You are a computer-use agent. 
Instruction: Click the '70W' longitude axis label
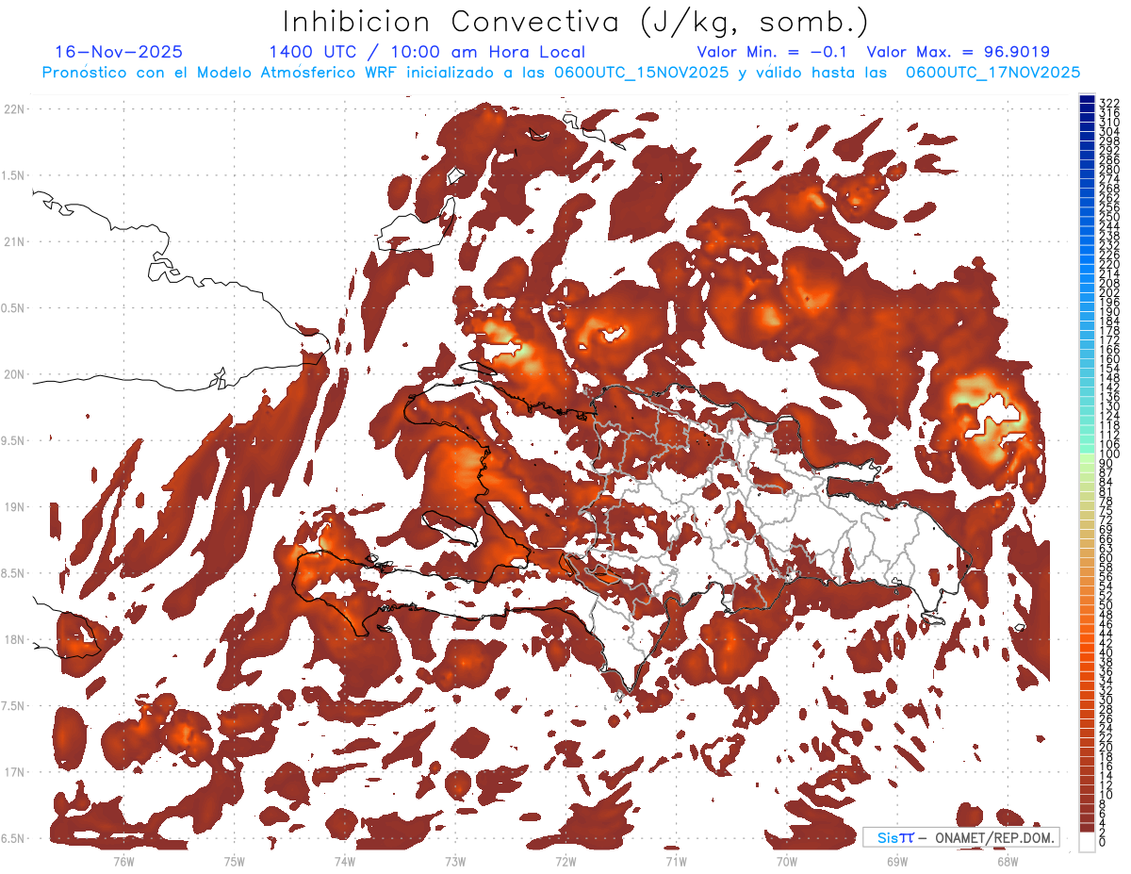pos(786,861)
